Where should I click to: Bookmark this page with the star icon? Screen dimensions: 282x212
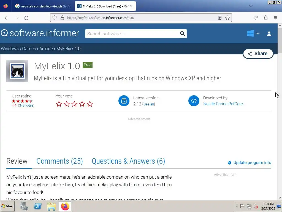point(227,18)
